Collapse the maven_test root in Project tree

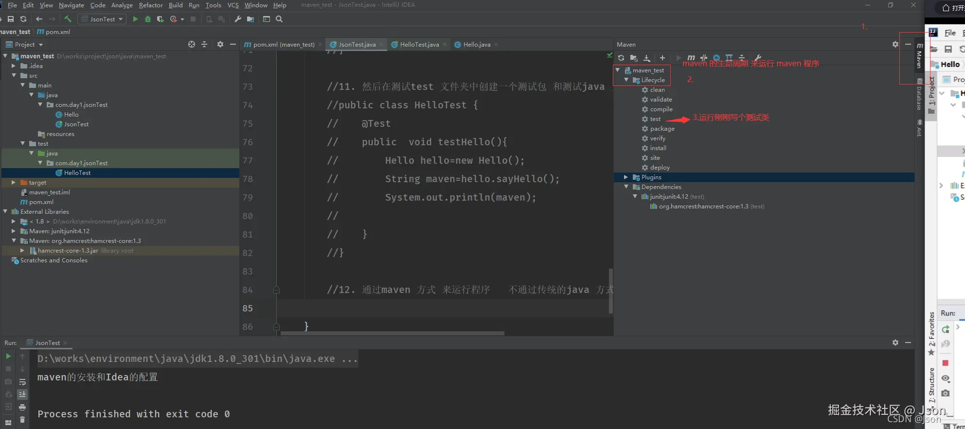[5, 56]
